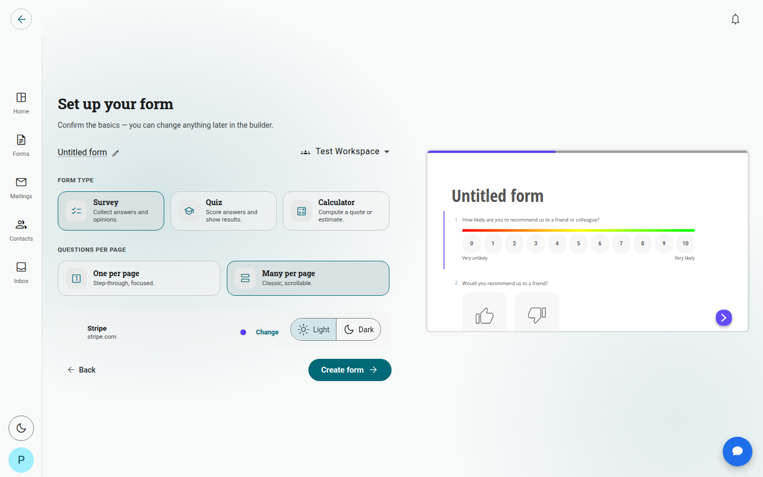Viewport: 763px width, 477px height.
Task: Click the 'Set up your form' heading
Action: 116,104
